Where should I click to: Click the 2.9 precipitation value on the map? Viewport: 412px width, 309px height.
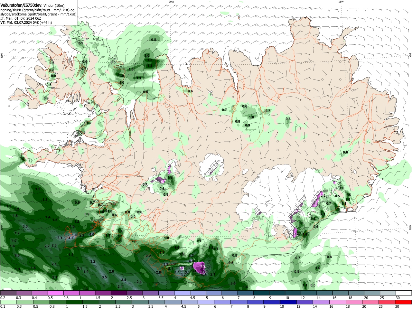point(173,264)
